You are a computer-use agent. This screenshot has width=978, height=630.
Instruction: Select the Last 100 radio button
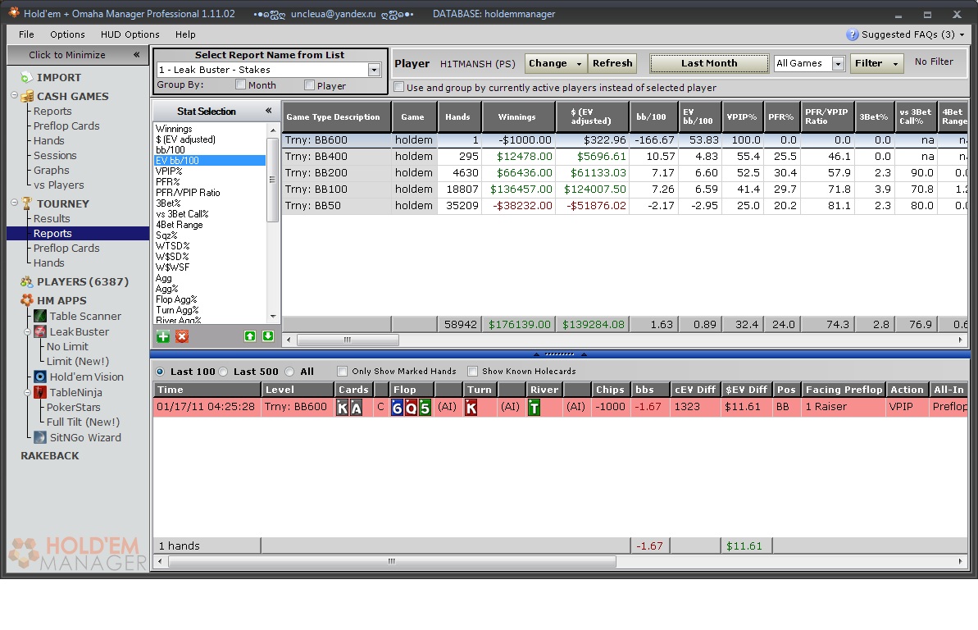pyautogui.click(x=161, y=372)
